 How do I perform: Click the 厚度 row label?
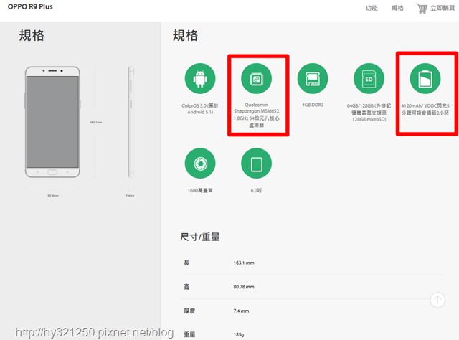point(189,311)
